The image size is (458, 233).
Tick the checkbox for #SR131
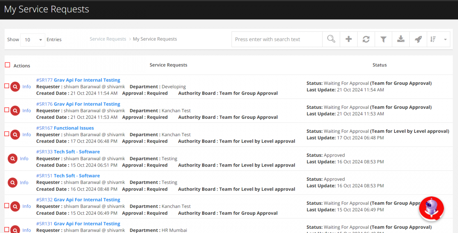(x=7, y=229)
